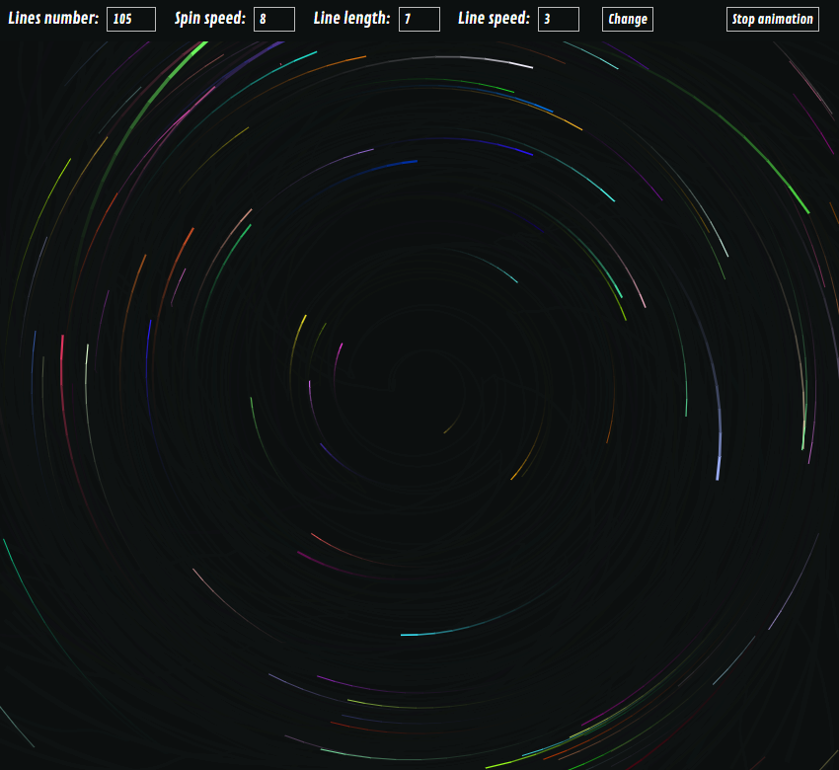The width and height of the screenshot is (839, 770).
Task: Click the Spin speed label
Action: (x=212, y=17)
